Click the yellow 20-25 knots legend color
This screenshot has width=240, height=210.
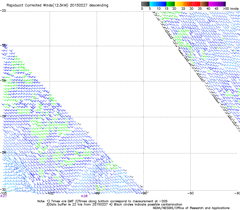click(x=179, y=4)
